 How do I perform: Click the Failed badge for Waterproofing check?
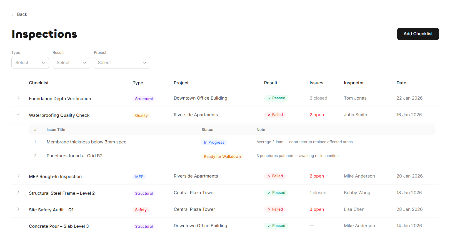pyautogui.click(x=275, y=115)
